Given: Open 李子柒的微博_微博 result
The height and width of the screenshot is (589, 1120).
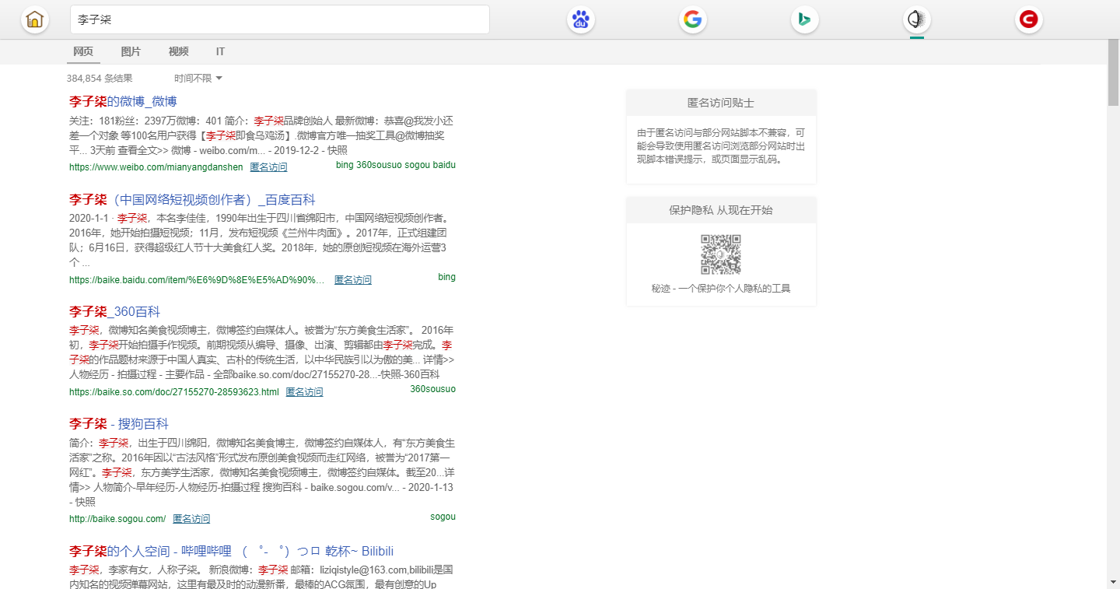Looking at the screenshot, I should (x=123, y=102).
